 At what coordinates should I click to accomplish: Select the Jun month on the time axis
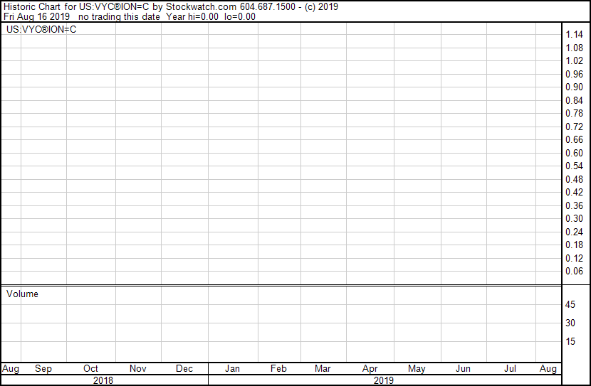[x=464, y=369]
